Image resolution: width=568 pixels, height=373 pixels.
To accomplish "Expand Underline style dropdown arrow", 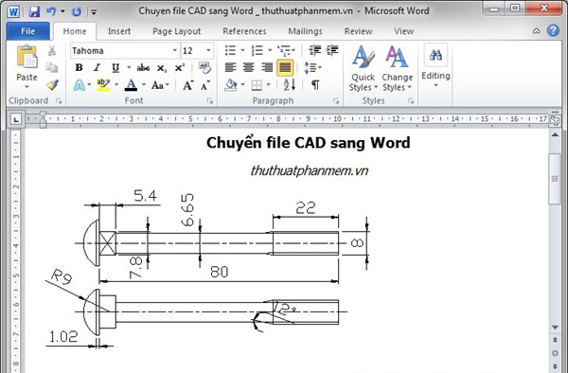I will coord(129,68).
